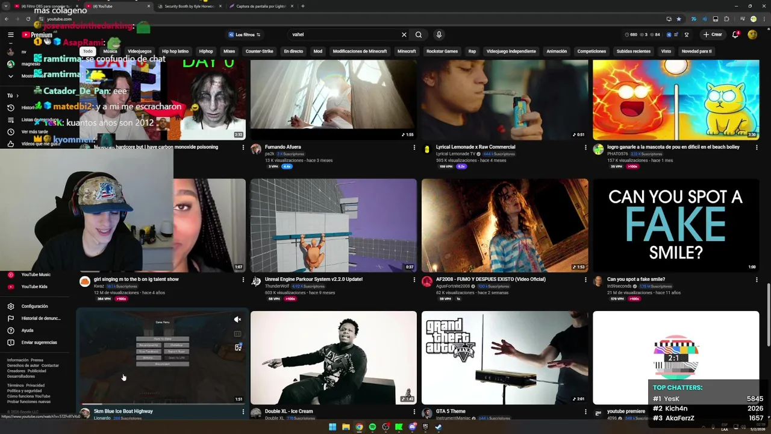Open the options menu for Fumando Afuera

414,147
